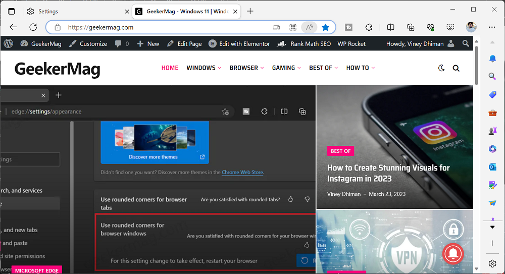The height and width of the screenshot is (274, 505).
Task: Close the Settings tab
Action: [127, 12]
